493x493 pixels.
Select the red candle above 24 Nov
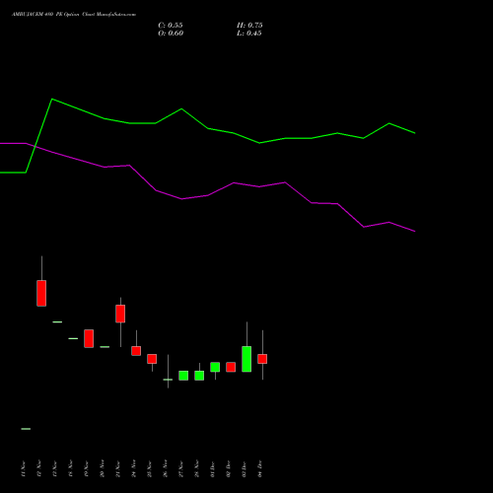click(x=136, y=351)
